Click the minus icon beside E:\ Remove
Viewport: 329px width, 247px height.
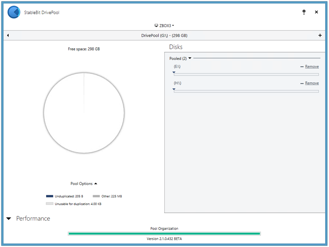coord(302,67)
